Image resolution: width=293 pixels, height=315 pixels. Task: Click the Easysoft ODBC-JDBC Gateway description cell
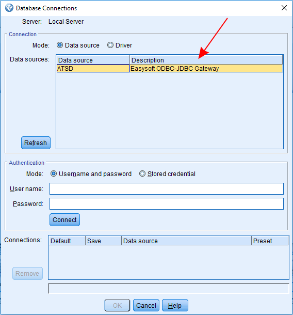(x=206, y=69)
